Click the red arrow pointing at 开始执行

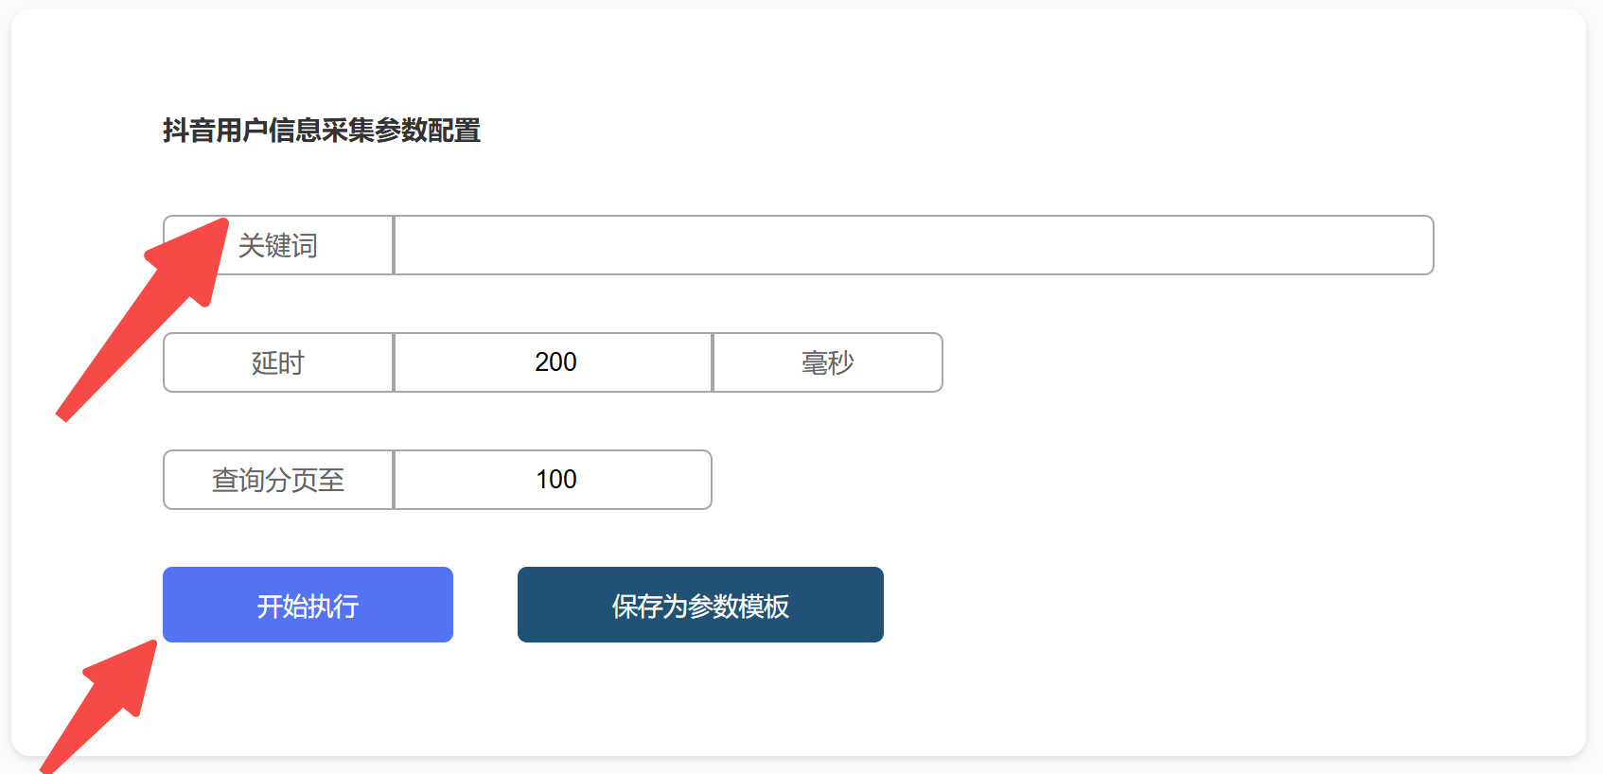point(104,705)
